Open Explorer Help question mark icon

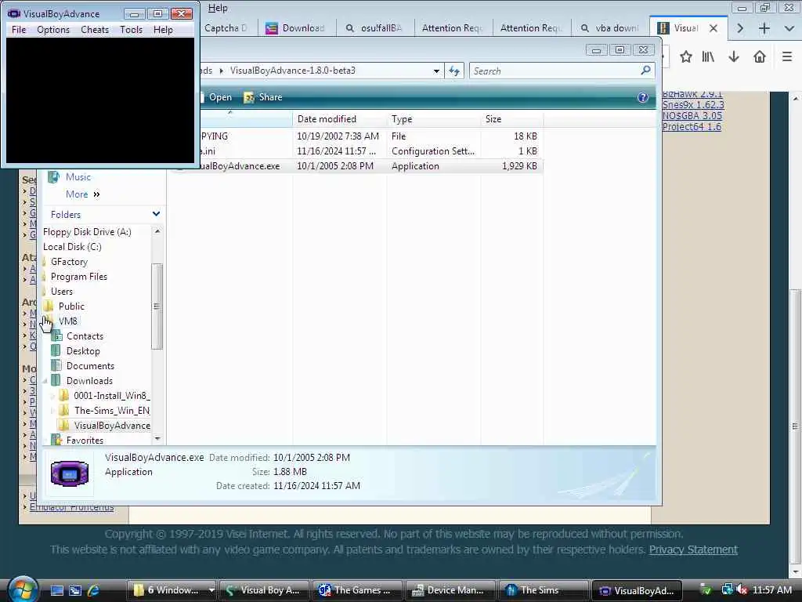[643, 97]
